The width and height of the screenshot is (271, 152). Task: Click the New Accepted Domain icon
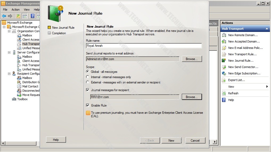224,41
